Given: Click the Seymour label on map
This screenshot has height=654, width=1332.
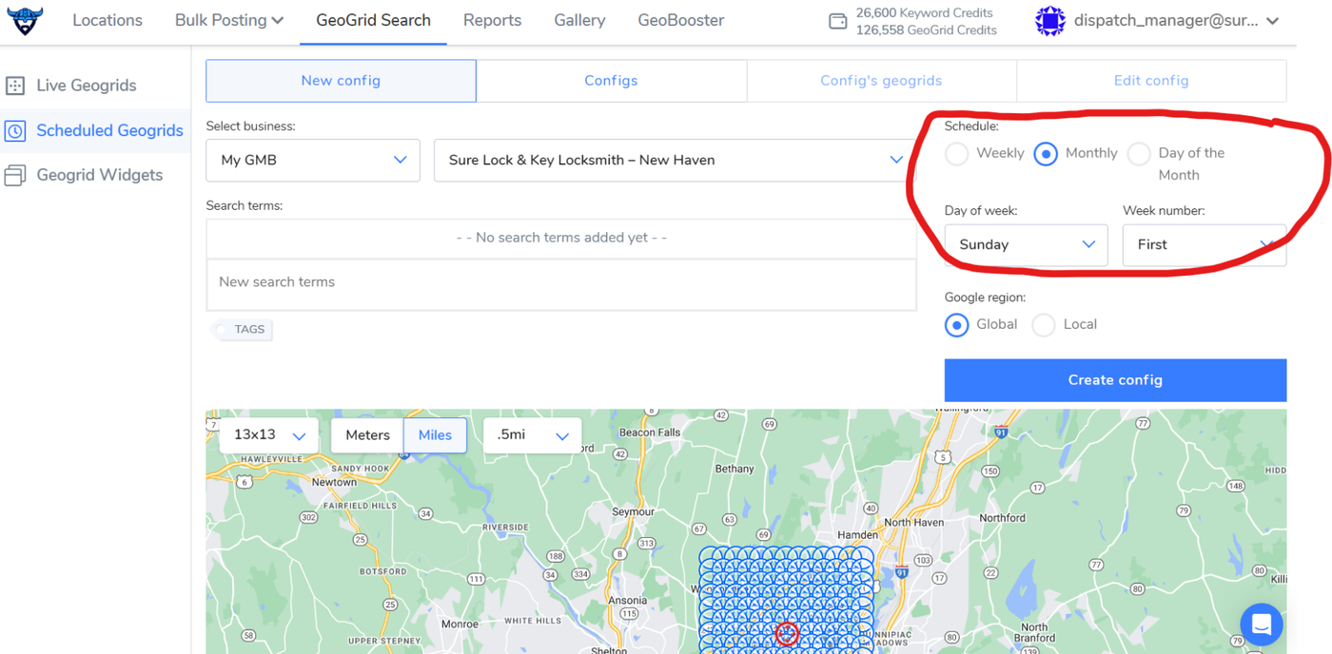Looking at the screenshot, I should 633,512.
